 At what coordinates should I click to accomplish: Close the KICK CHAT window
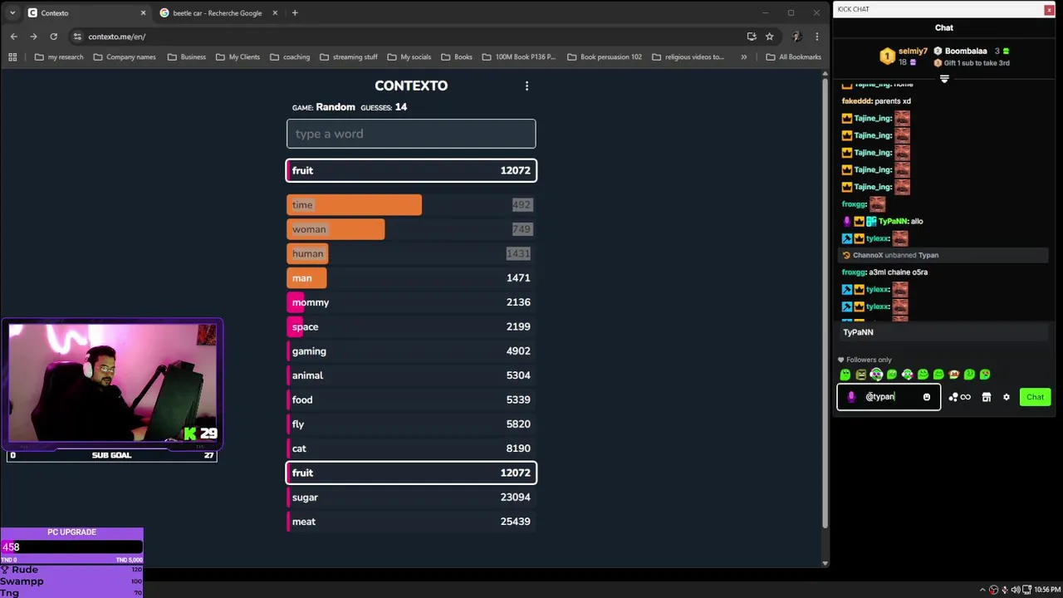1049,9
